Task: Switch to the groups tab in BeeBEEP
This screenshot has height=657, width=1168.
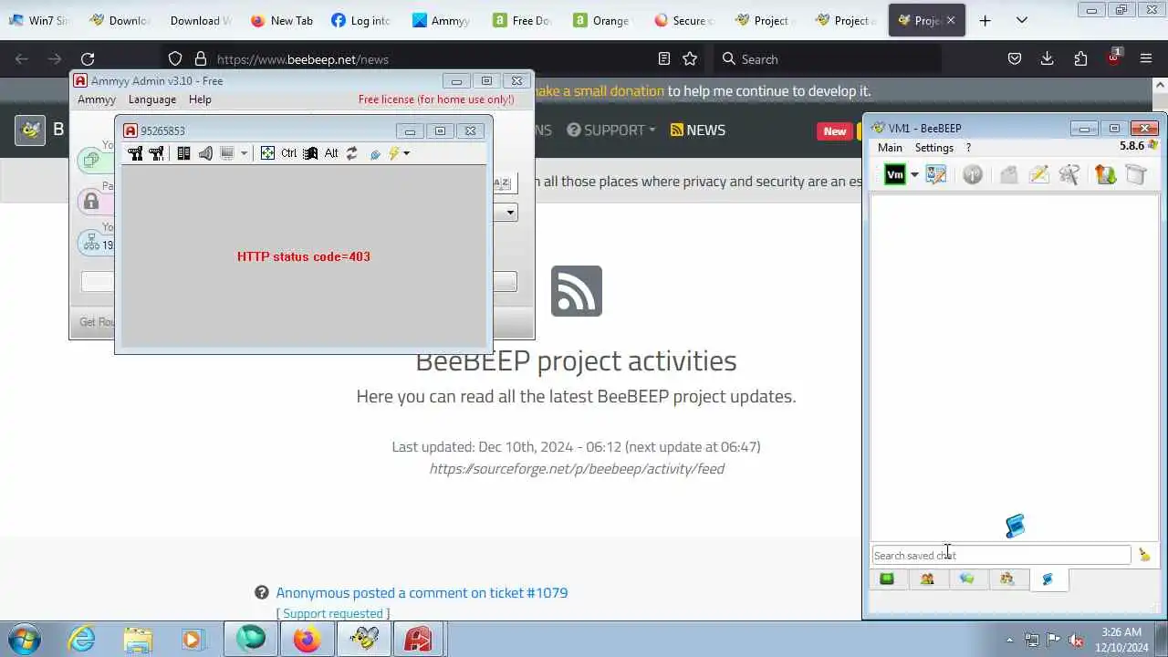Action: point(1007,579)
